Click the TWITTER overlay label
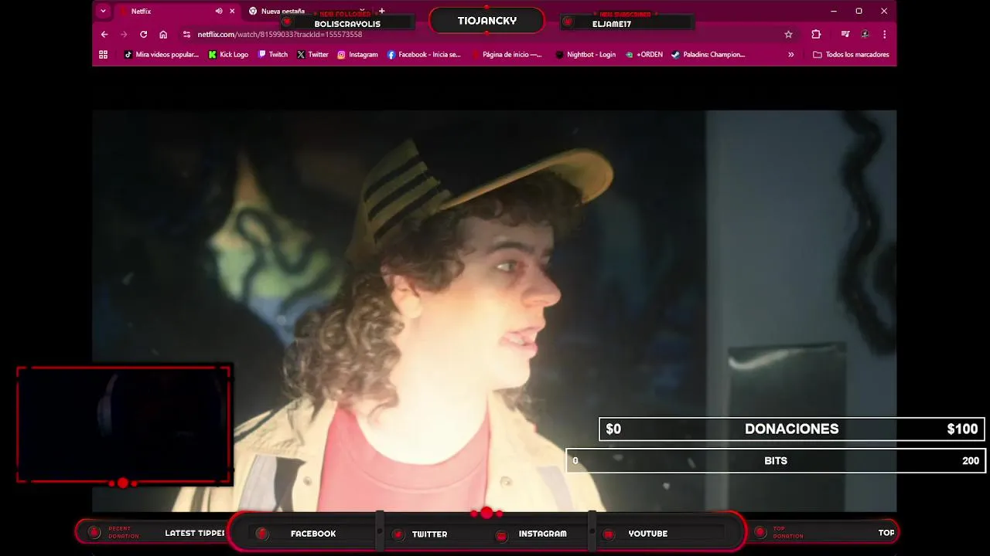The height and width of the screenshot is (556, 990). [x=429, y=534]
